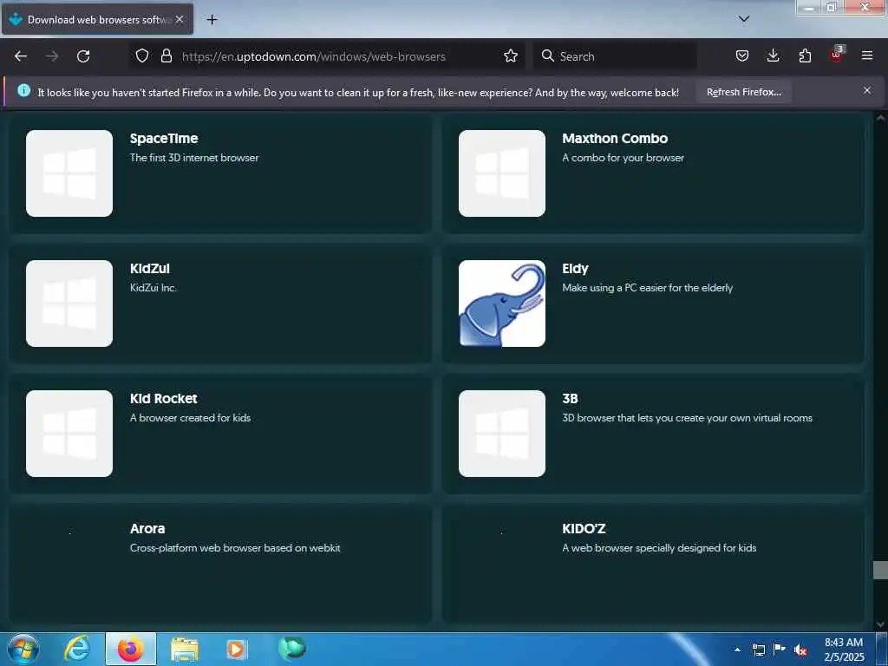888x666 pixels.
Task: Focus the address bar URL
Action: point(314,56)
